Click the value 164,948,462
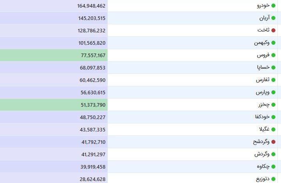This screenshot has height=183, width=281. pyautogui.click(x=91, y=6)
